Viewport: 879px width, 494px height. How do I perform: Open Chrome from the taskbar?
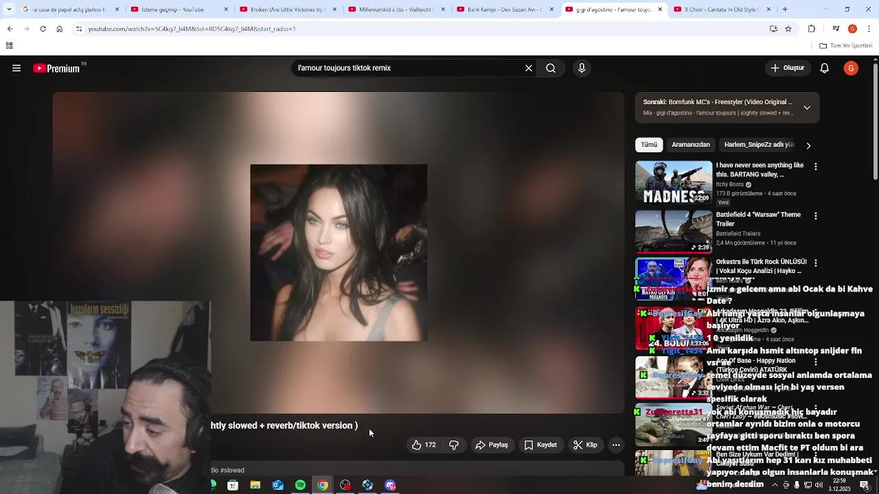[x=323, y=485]
